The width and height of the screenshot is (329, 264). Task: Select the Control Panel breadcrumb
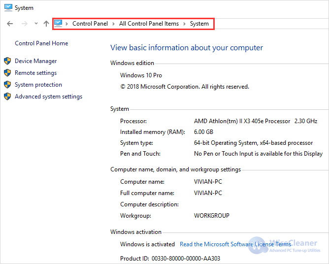[x=90, y=24]
